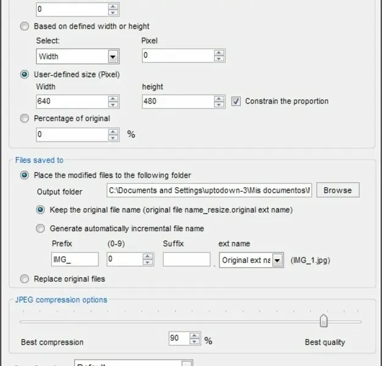Select the "Based on defined width or height" option

point(24,26)
